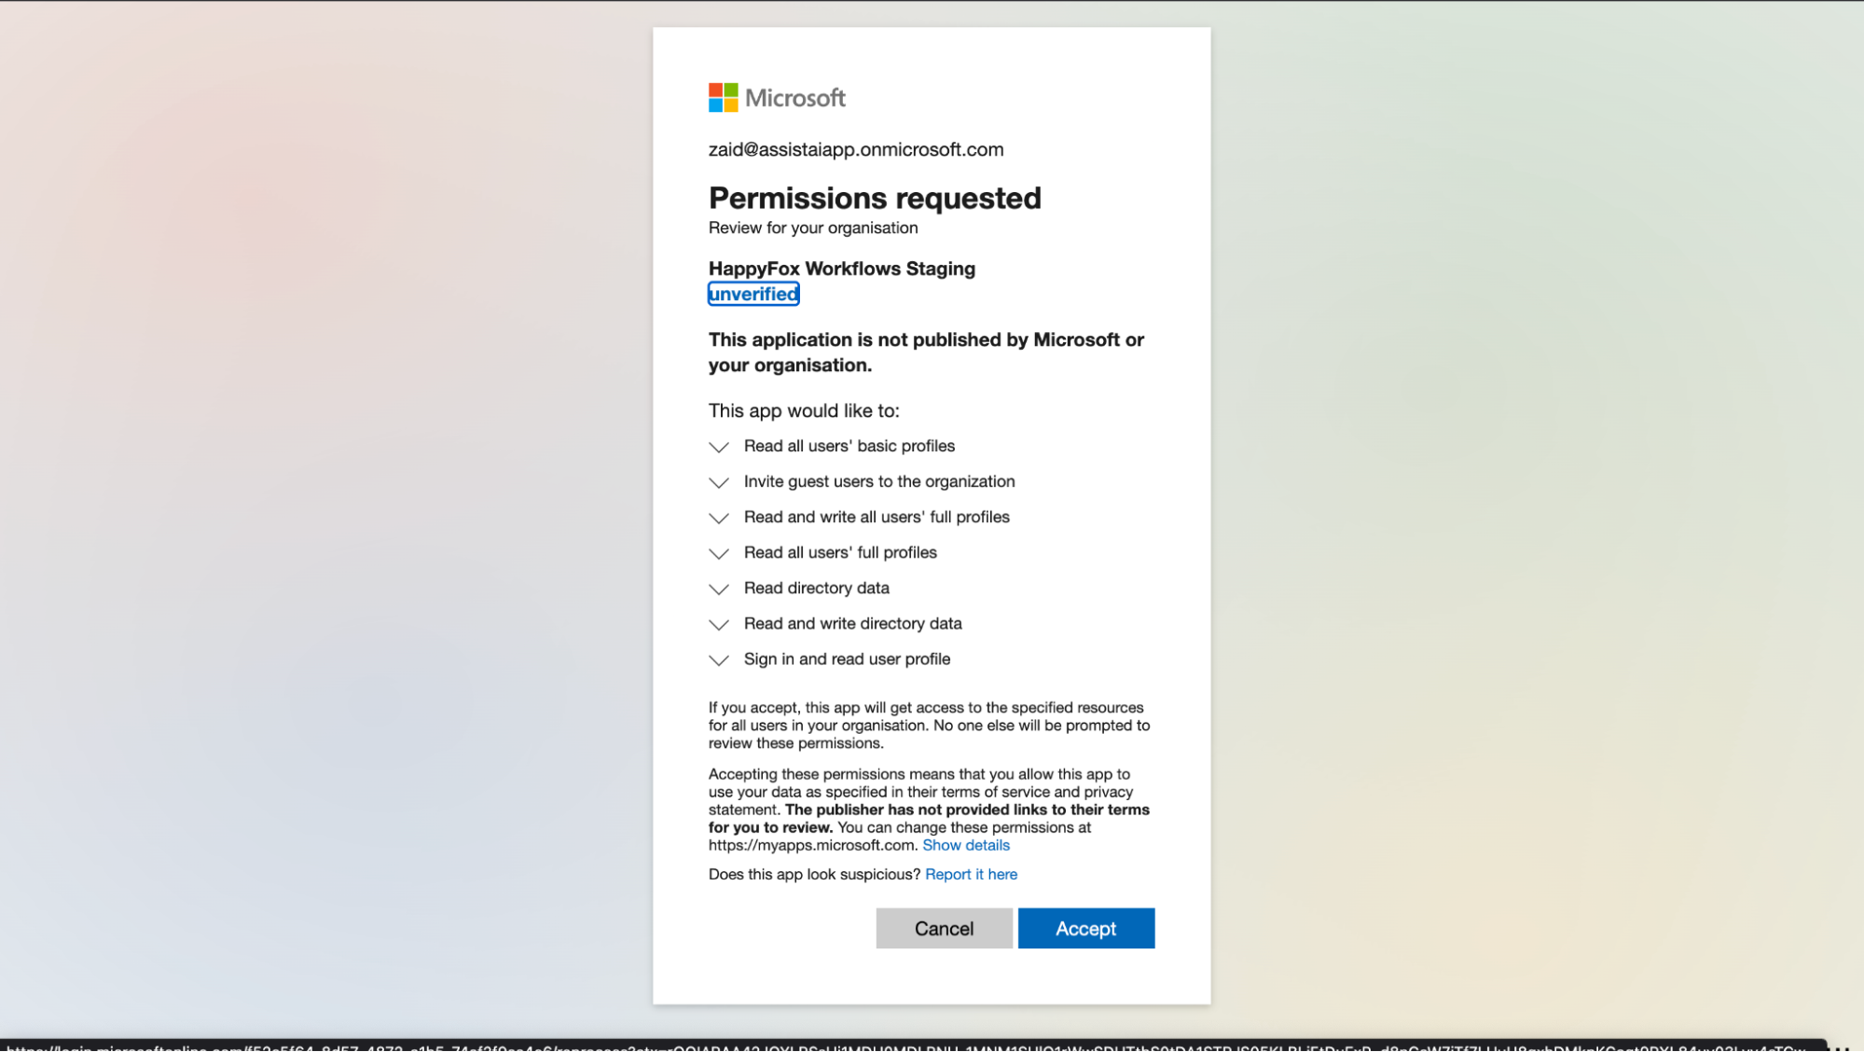Image resolution: width=1864 pixels, height=1052 pixels.
Task: Click the 'This app would like to:' label
Action: 804,410
